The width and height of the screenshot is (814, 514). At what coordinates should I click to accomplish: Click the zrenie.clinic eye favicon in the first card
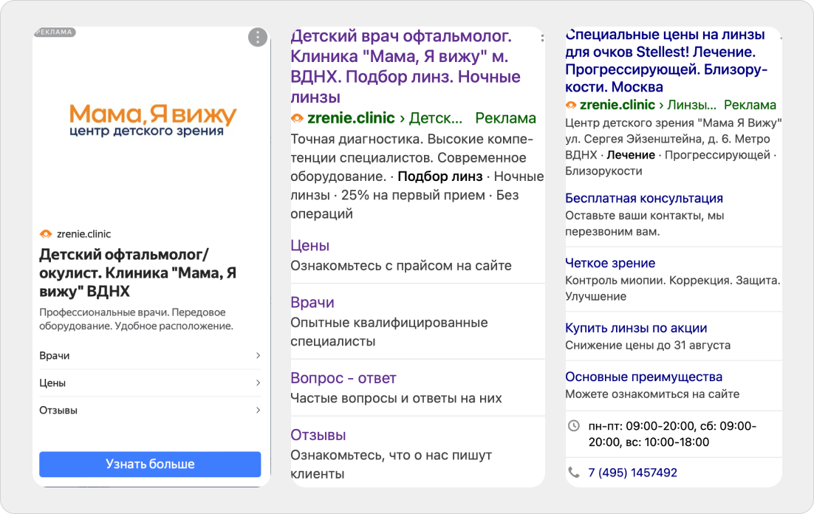46,234
